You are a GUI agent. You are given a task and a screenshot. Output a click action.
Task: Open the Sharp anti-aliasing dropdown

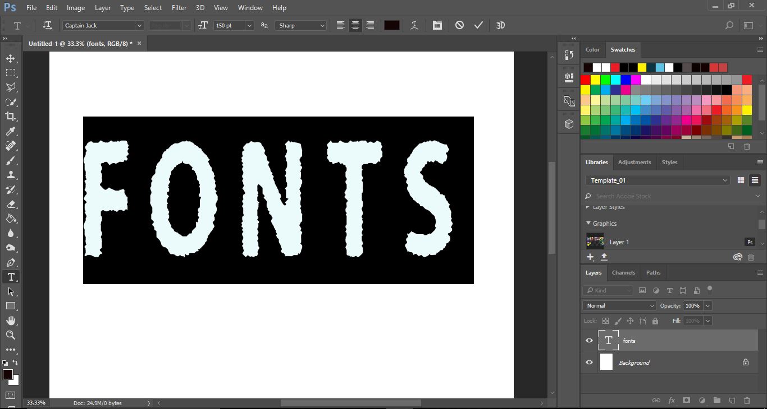tap(300, 25)
